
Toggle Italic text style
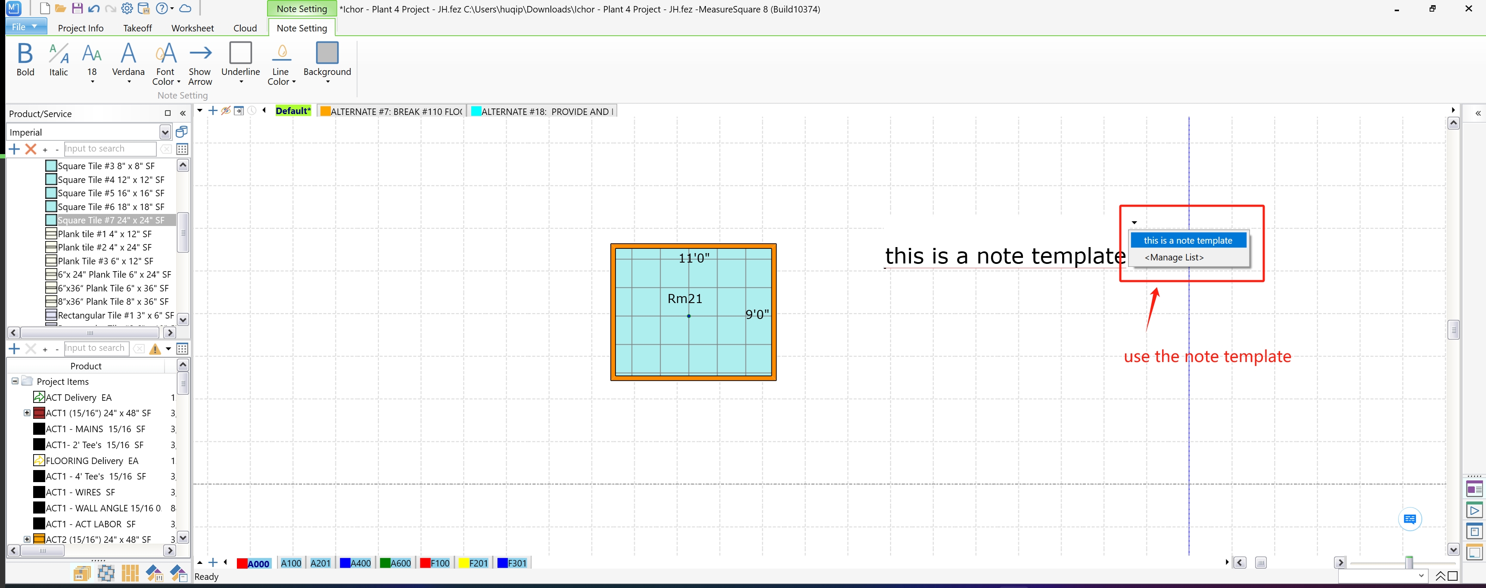(58, 59)
